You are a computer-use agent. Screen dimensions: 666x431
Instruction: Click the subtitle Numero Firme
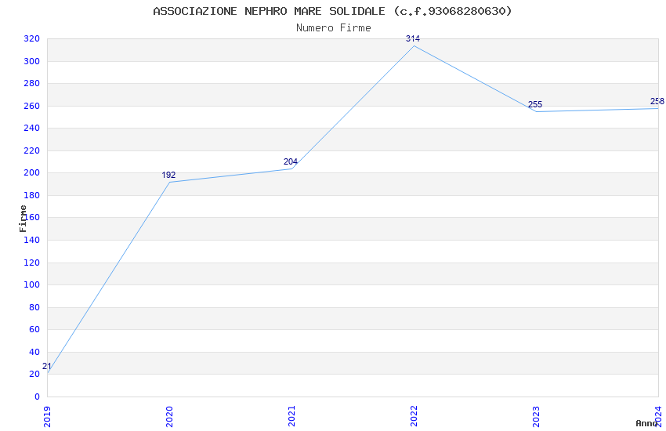pyautogui.click(x=334, y=28)
